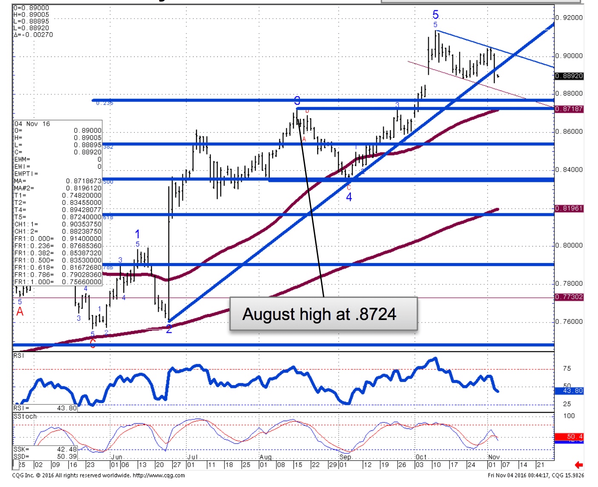The width and height of the screenshot is (598, 487).
Task: Click the maroon 0.81961 moving average price tag
Action: click(569, 209)
